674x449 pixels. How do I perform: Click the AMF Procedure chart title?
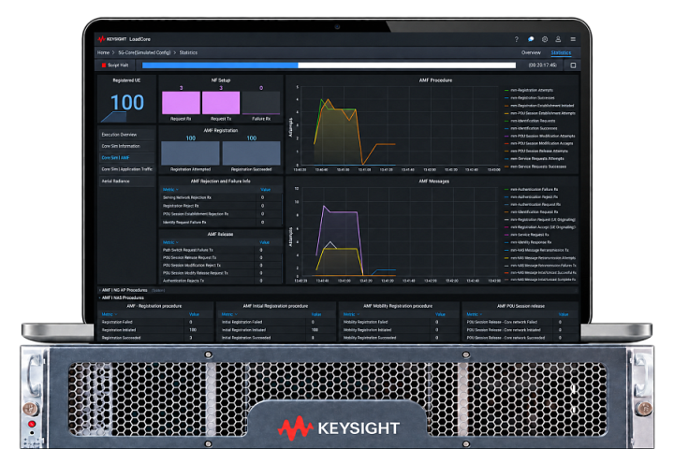click(x=435, y=80)
